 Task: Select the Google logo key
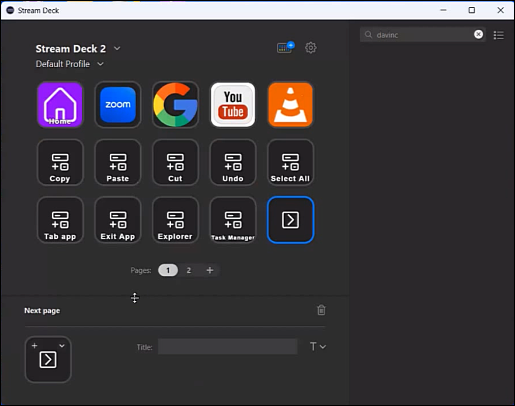click(x=175, y=105)
